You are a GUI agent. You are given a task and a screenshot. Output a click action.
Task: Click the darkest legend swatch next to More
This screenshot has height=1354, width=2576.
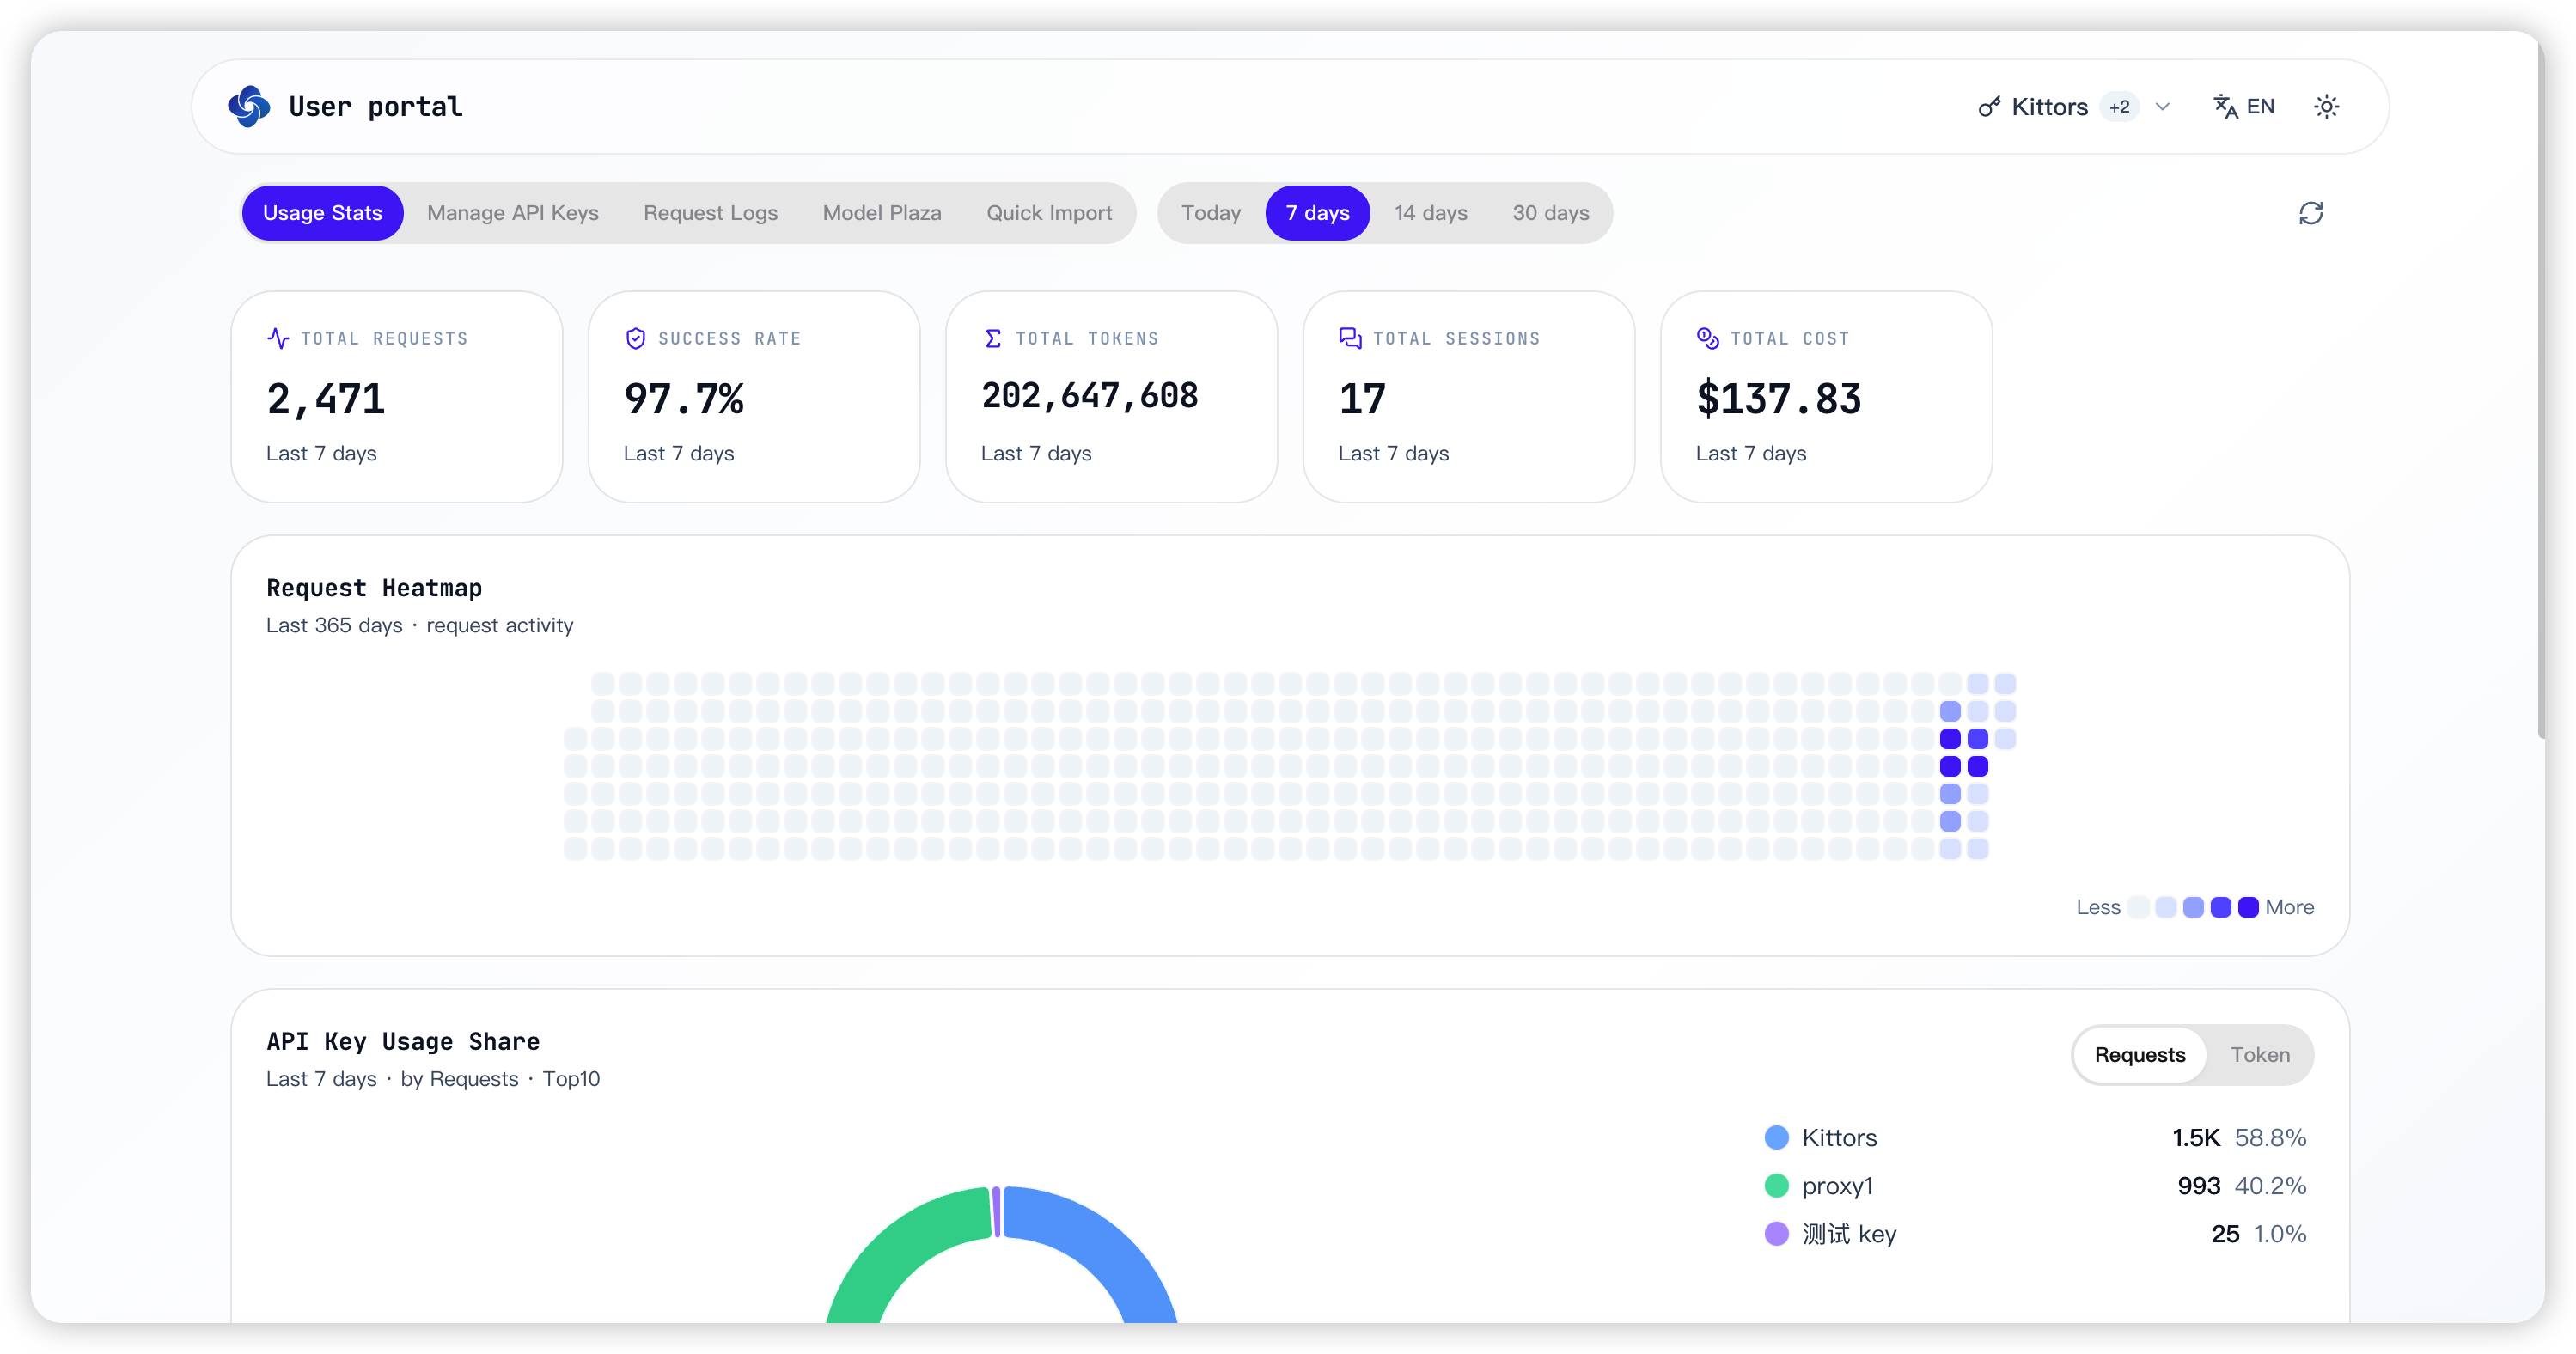click(x=2248, y=907)
